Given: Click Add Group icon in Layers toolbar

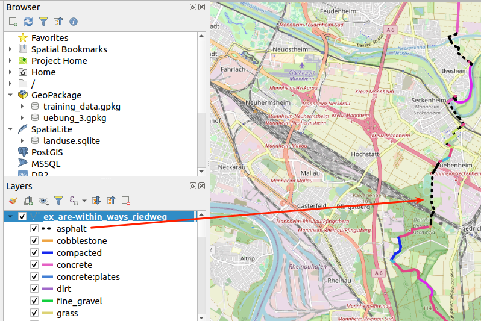Looking at the screenshot, I should pos(28,201).
